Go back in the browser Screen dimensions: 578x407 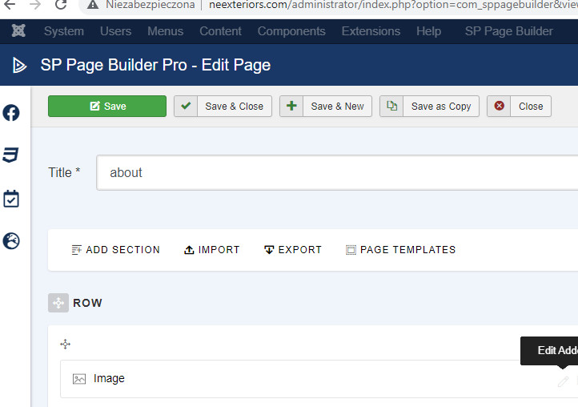tap(10, 5)
